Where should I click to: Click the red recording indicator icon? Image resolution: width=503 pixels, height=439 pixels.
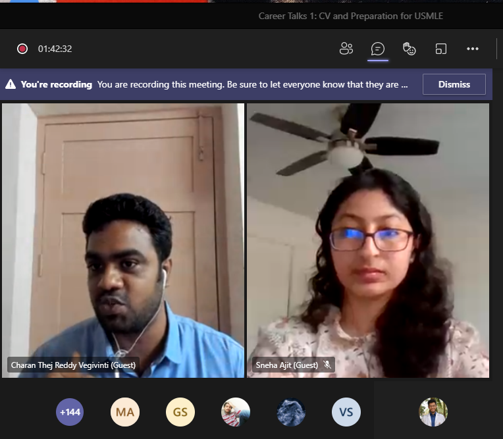(22, 49)
